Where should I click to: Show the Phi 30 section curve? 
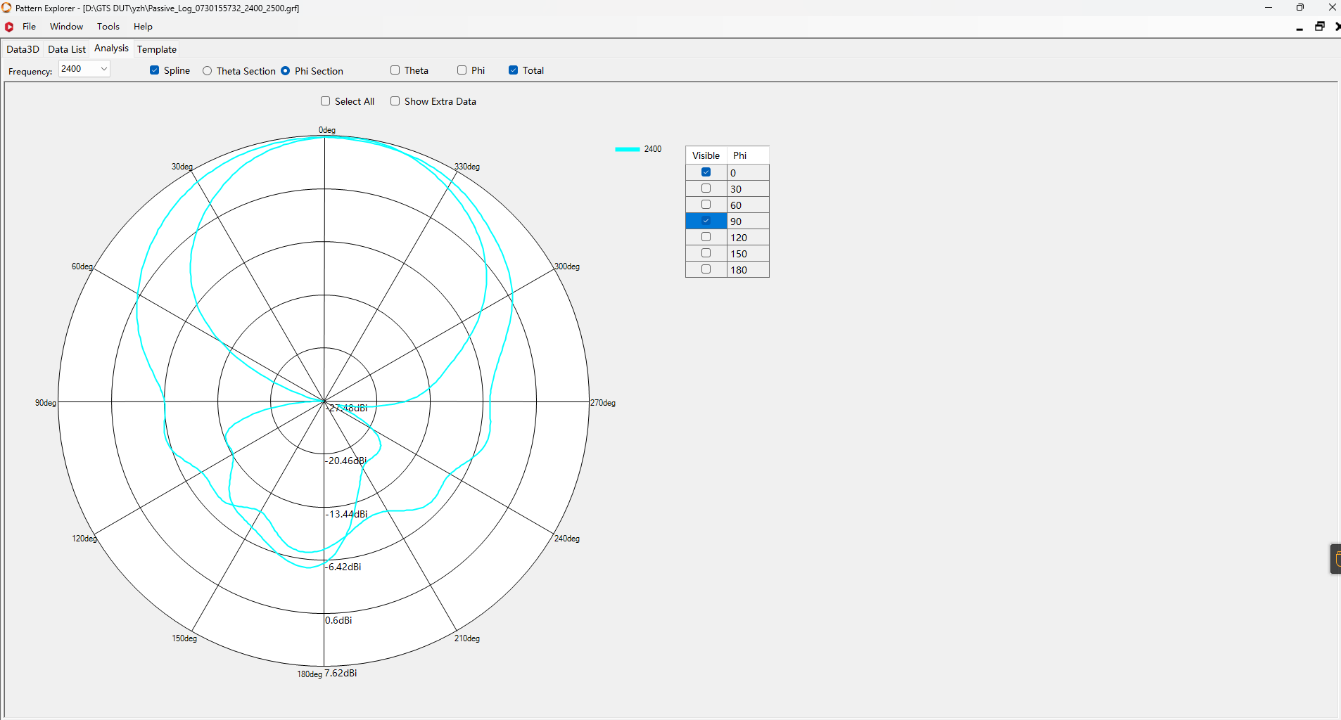706,188
